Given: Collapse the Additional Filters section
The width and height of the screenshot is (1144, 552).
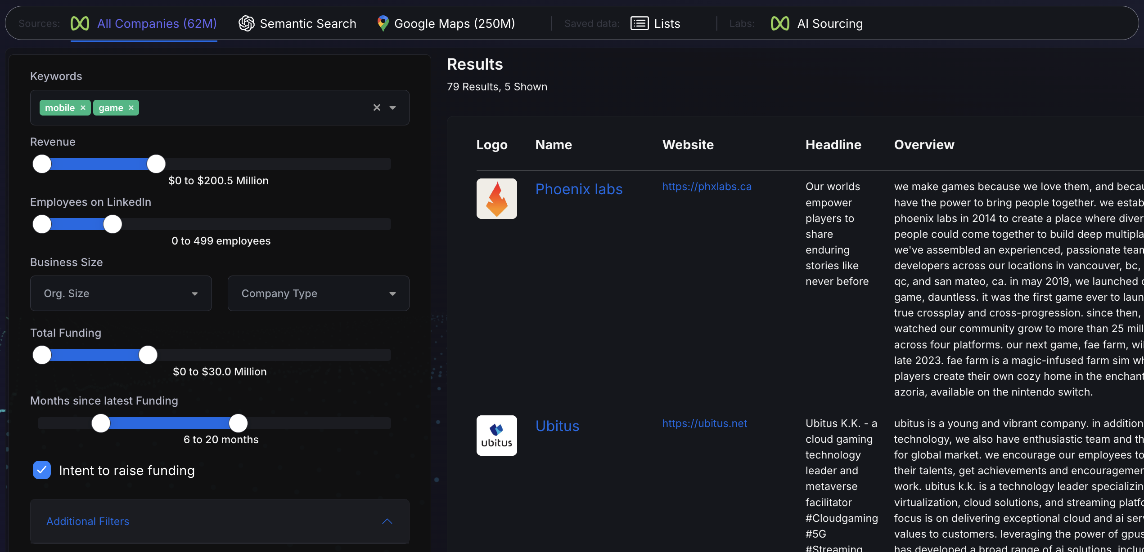Looking at the screenshot, I should [x=220, y=521].
